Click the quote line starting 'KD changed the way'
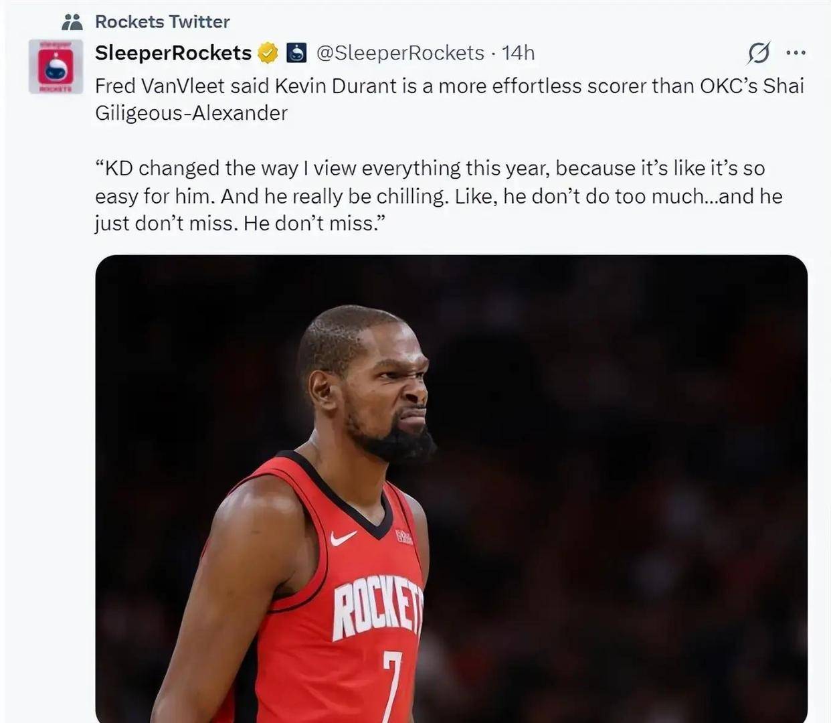This screenshot has width=831, height=723. coord(429,168)
